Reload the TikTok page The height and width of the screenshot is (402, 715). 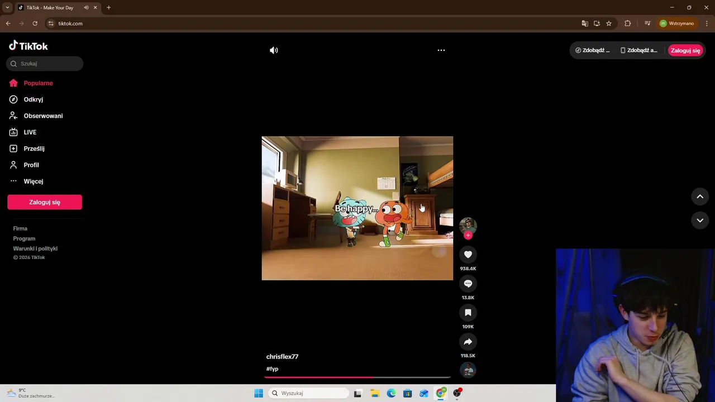(x=35, y=23)
